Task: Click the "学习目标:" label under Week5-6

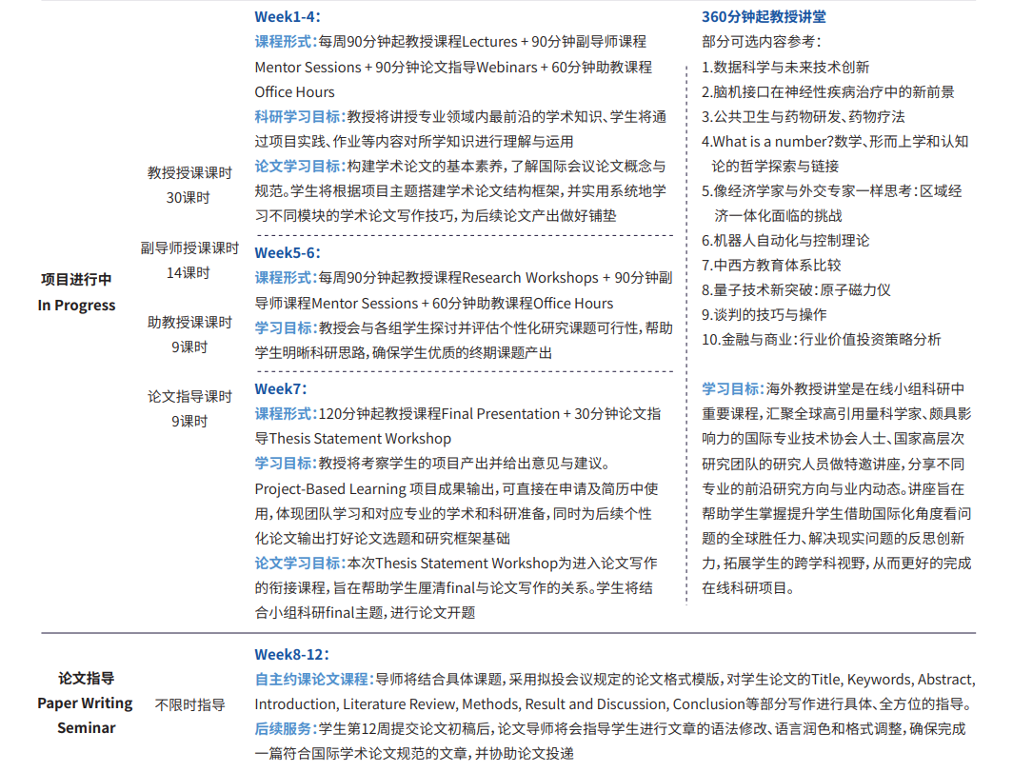Action: (x=286, y=328)
